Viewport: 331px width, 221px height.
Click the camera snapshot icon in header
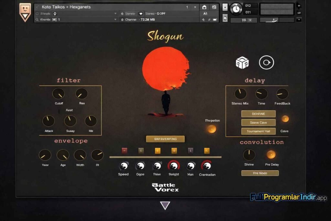pos(214,7)
